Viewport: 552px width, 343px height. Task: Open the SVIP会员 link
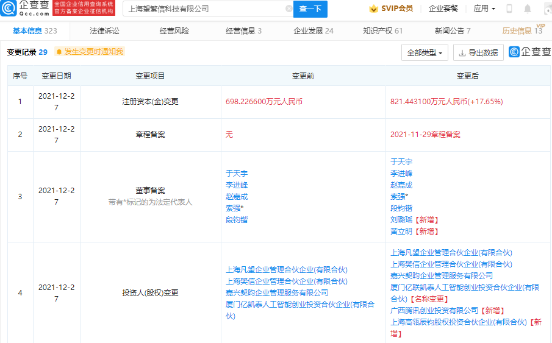tap(397, 9)
